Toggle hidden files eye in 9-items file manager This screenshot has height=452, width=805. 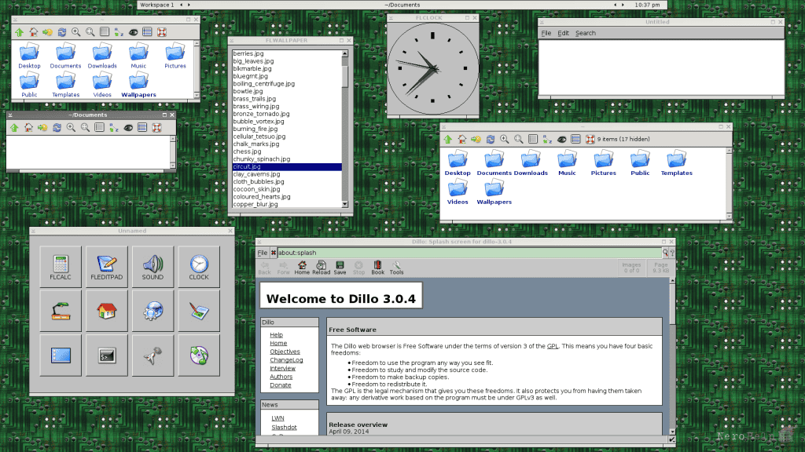[x=562, y=140]
